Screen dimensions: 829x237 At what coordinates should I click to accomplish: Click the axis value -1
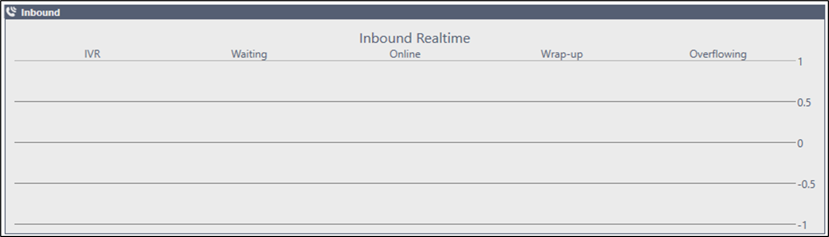pyautogui.click(x=802, y=225)
